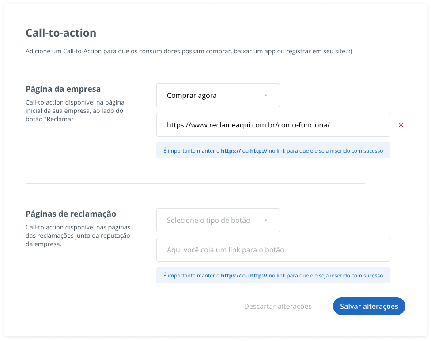Click the Páginas de reclamação section title
The image size is (431, 341).
point(71,214)
